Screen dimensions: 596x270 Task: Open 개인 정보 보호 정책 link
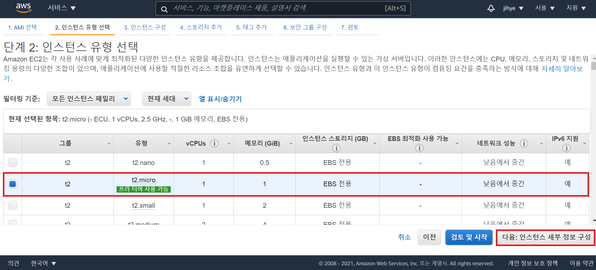pos(533,263)
